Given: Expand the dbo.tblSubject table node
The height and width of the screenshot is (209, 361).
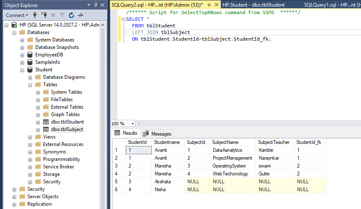Looking at the screenshot, I should pyautogui.click(x=38, y=130).
